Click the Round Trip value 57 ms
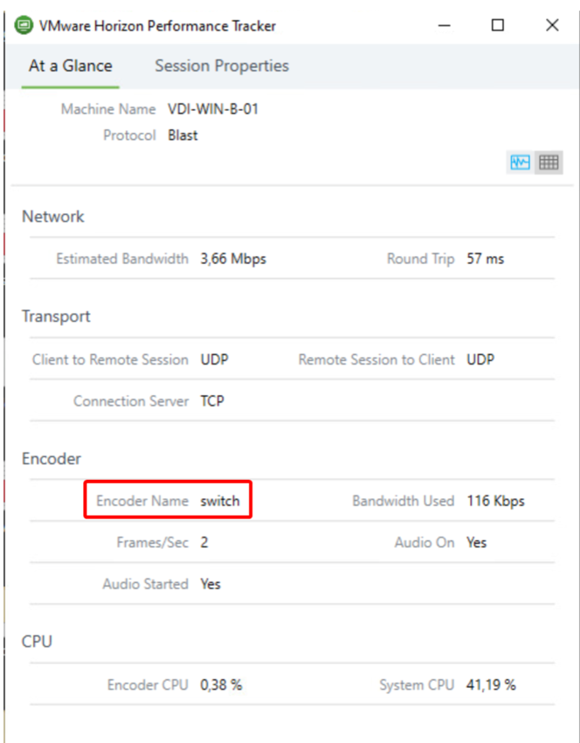The height and width of the screenshot is (743, 580). 486,259
